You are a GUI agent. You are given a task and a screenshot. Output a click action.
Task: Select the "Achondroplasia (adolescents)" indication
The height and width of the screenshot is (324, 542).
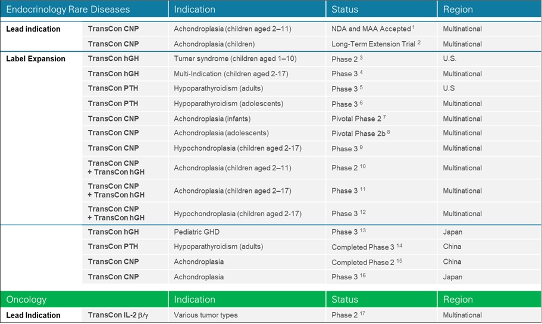[x=221, y=133]
